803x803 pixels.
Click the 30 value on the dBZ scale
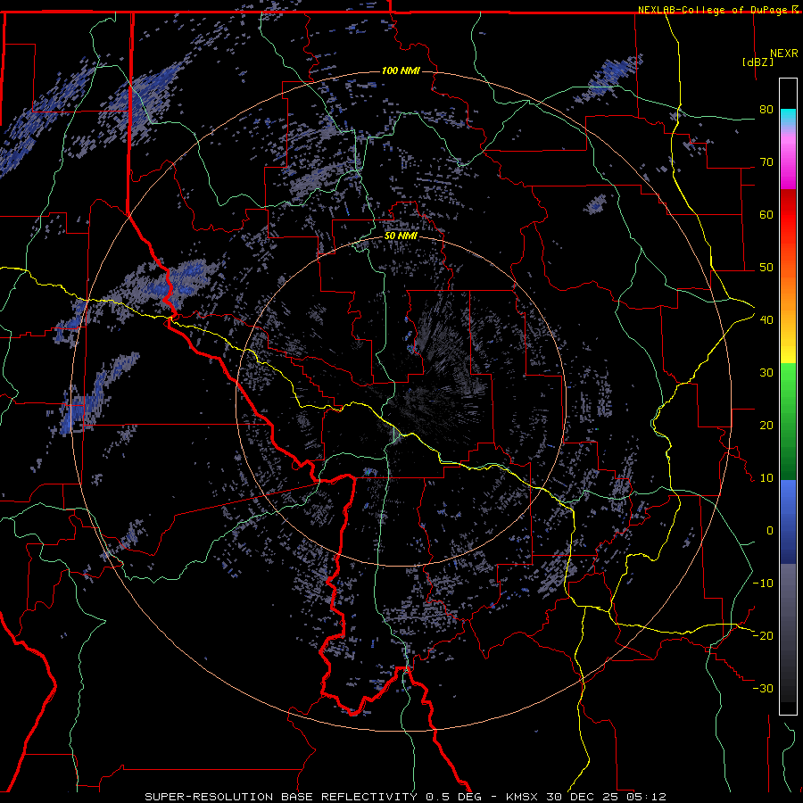(x=766, y=373)
